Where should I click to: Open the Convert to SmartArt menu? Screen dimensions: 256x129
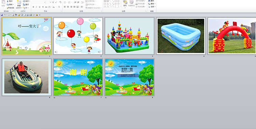(94, 8)
